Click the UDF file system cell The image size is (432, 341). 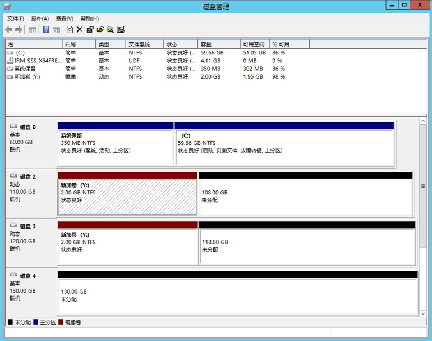pyautogui.click(x=134, y=61)
